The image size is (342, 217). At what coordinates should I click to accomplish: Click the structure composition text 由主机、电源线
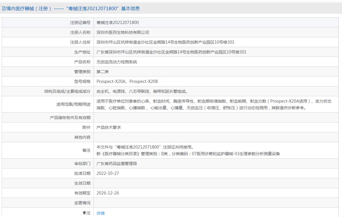click(142, 91)
